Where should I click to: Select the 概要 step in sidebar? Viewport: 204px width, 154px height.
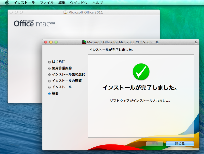click(x=55, y=94)
